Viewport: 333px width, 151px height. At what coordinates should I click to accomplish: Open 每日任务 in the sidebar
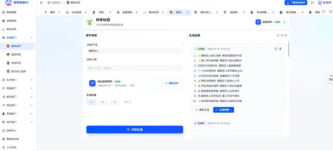[x=18, y=29]
